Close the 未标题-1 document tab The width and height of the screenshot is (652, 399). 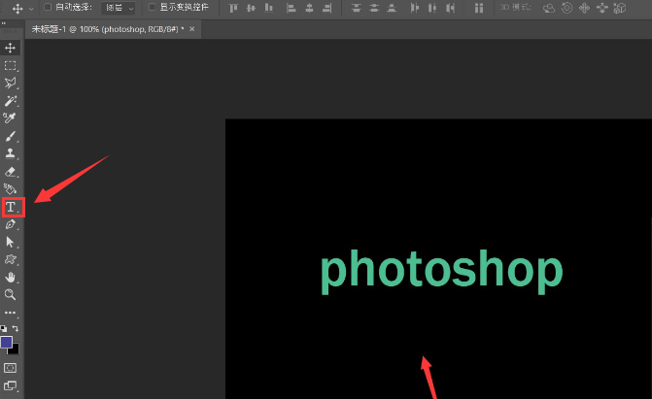[191, 29]
